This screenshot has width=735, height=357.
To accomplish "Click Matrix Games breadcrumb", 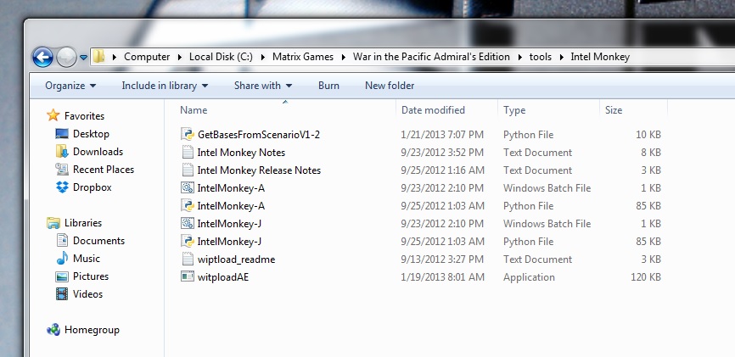I will (303, 57).
